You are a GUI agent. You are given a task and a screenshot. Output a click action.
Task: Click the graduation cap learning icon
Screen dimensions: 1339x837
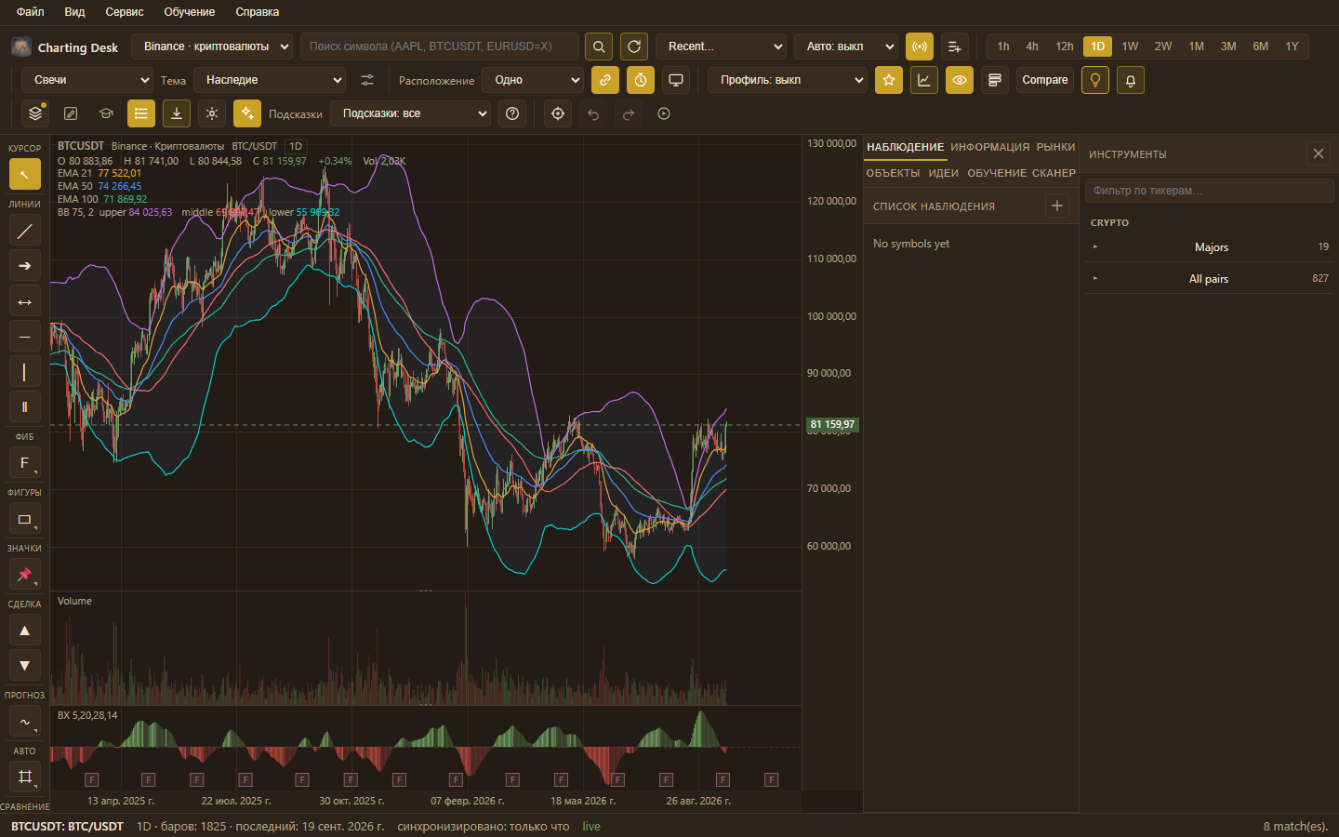[106, 113]
